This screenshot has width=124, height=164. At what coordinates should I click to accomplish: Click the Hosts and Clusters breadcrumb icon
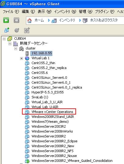pos(85,20)
